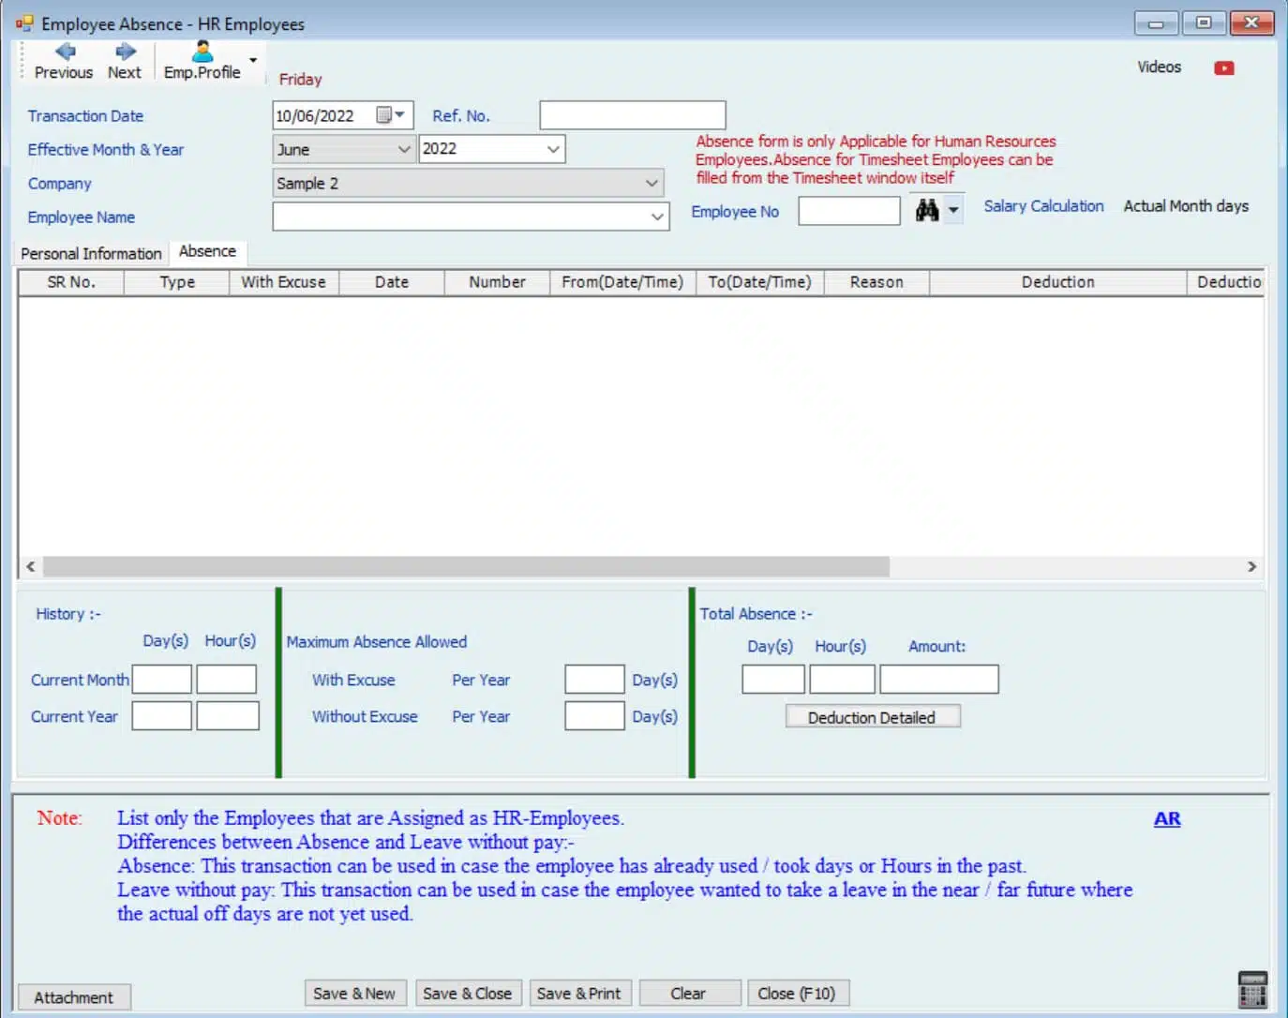Click the Without Excuse Per Year days field
1288x1018 pixels.
coord(594,715)
